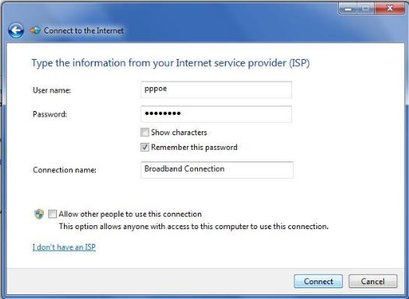Maximize the dialog window
The image size is (409, 299).
pyautogui.click(x=366, y=9)
